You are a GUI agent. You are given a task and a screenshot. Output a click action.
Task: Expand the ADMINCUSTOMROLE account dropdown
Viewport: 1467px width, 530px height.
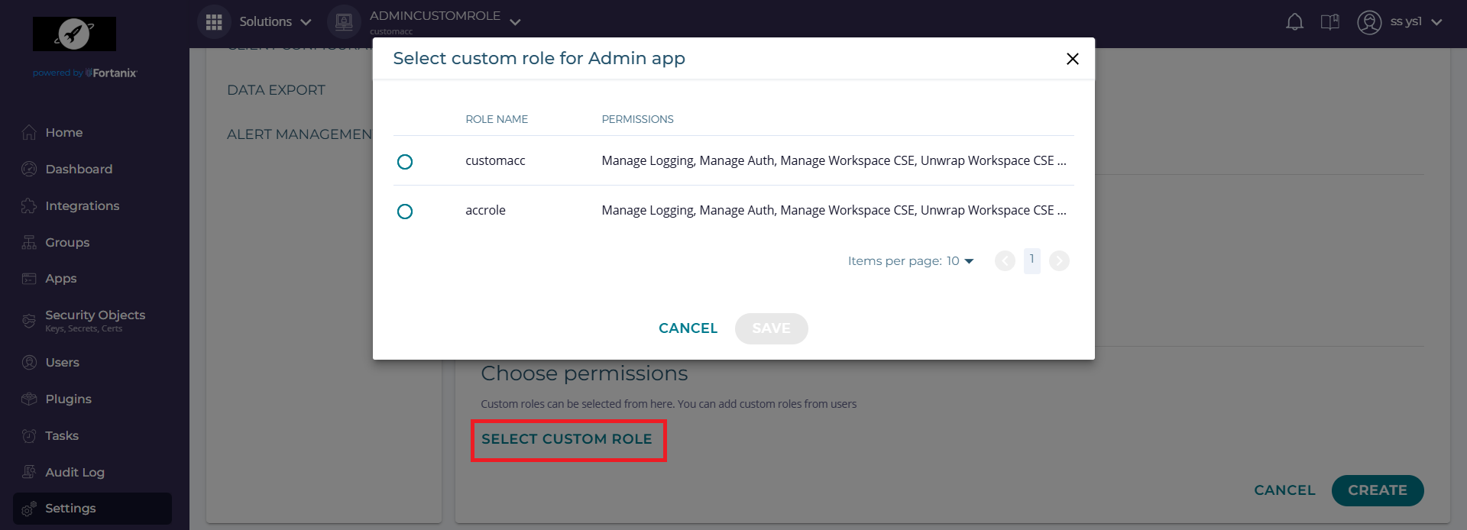pos(515,22)
